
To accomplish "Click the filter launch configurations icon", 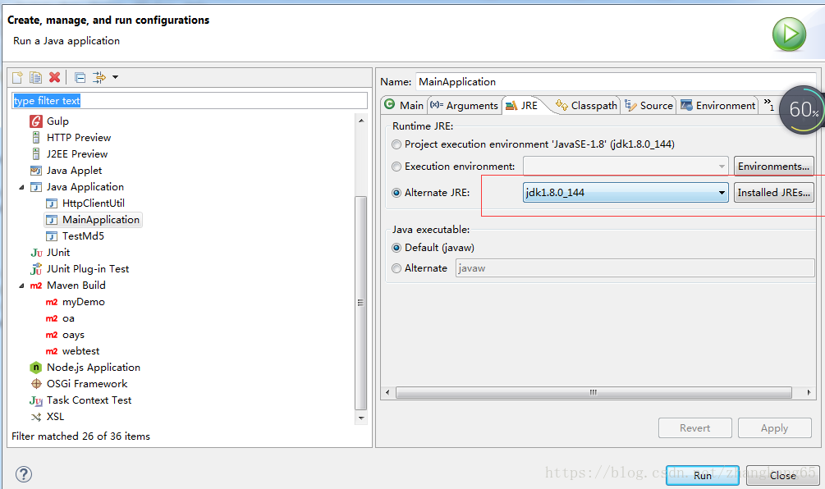I will click(99, 78).
